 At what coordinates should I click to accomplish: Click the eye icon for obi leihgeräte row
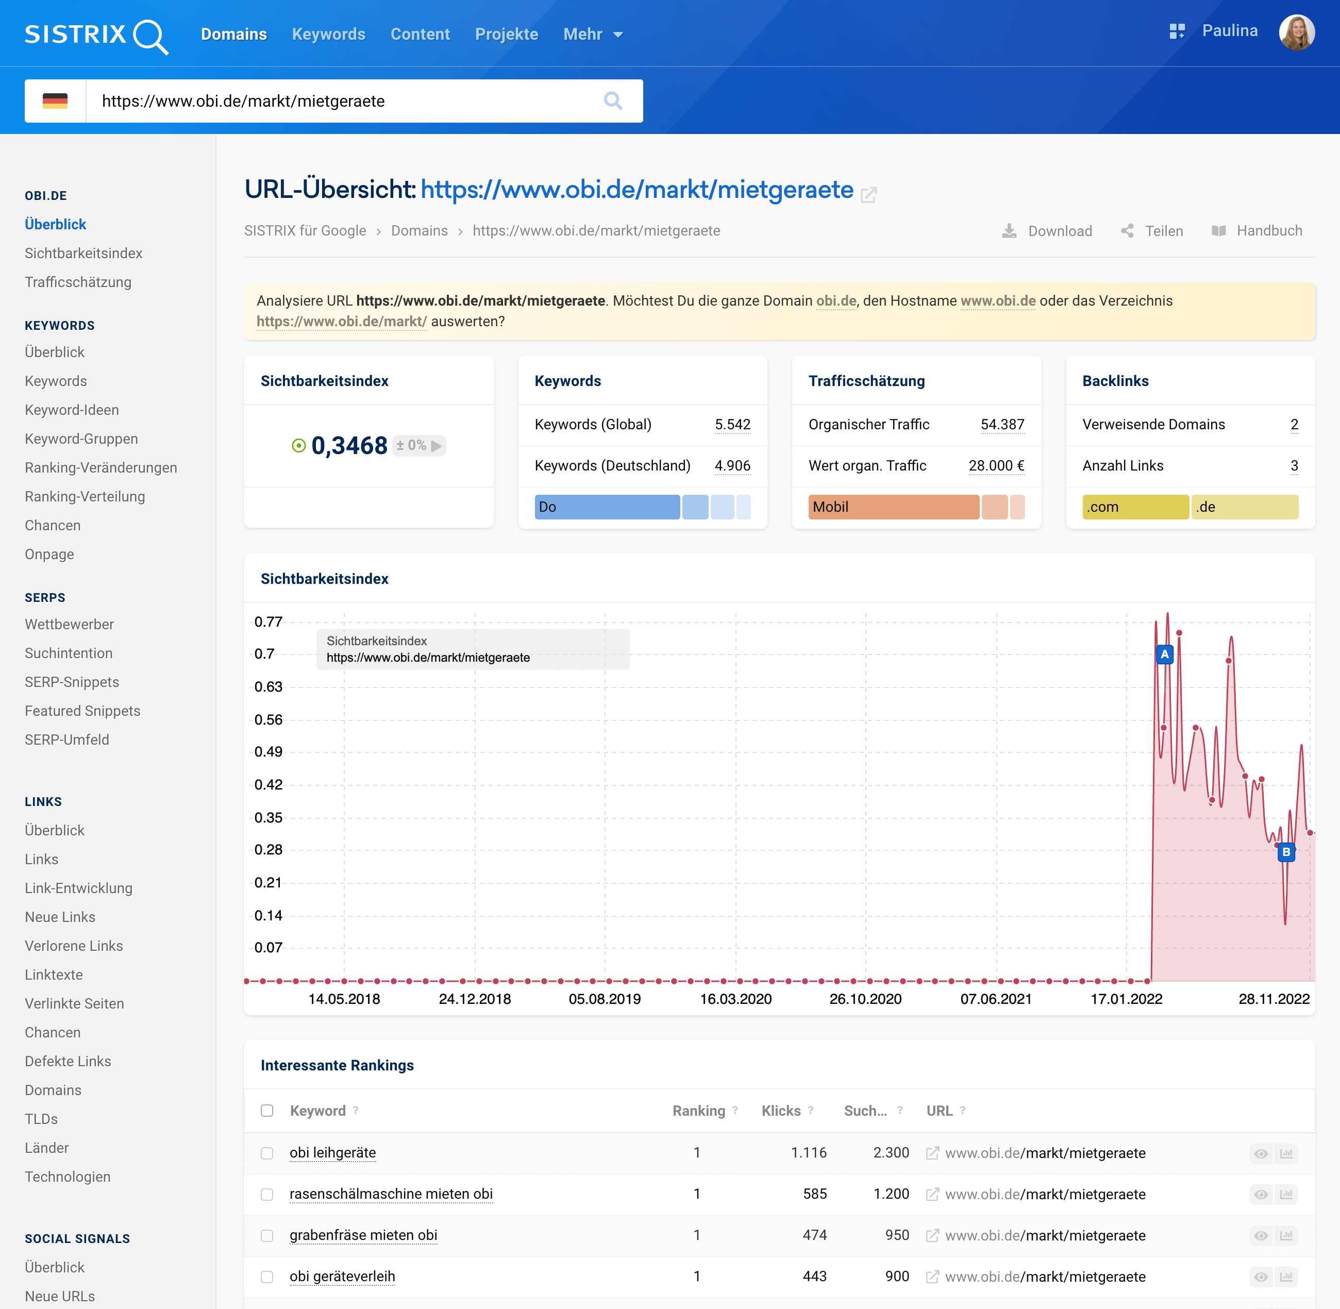coord(1260,1154)
